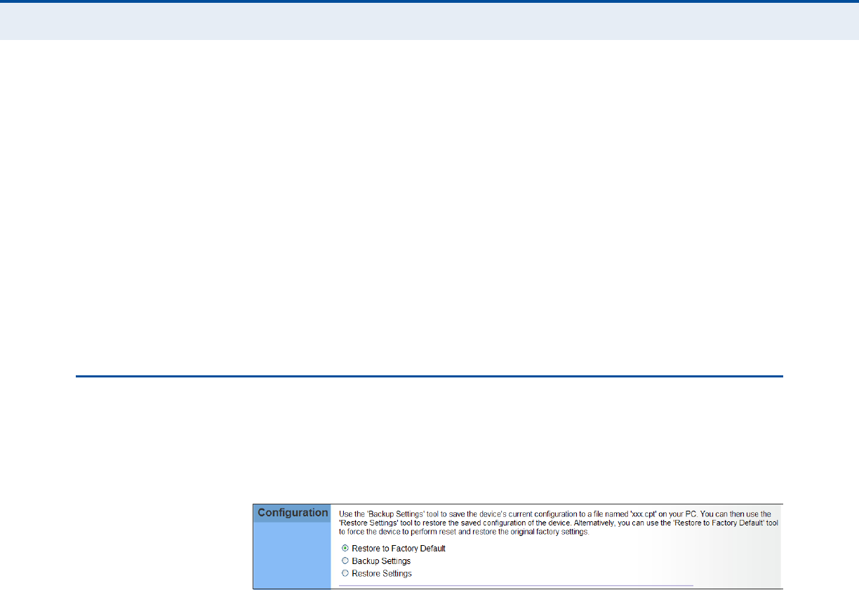The width and height of the screenshot is (859, 590).
Task: Select the Backup Settings radio button
Action: pos(345,561)
